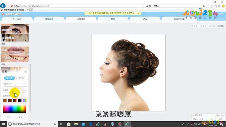Open File Explorer from the taskbar
The height and width of the screenshot is (127, 226).
point(76,124)
